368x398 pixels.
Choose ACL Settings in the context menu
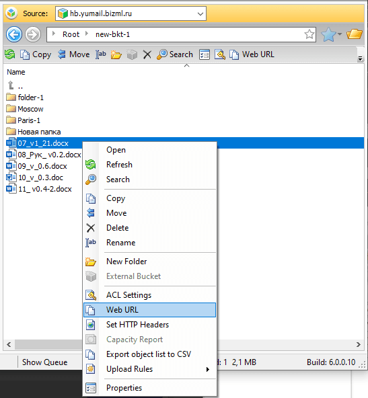[x=150, y=295]
